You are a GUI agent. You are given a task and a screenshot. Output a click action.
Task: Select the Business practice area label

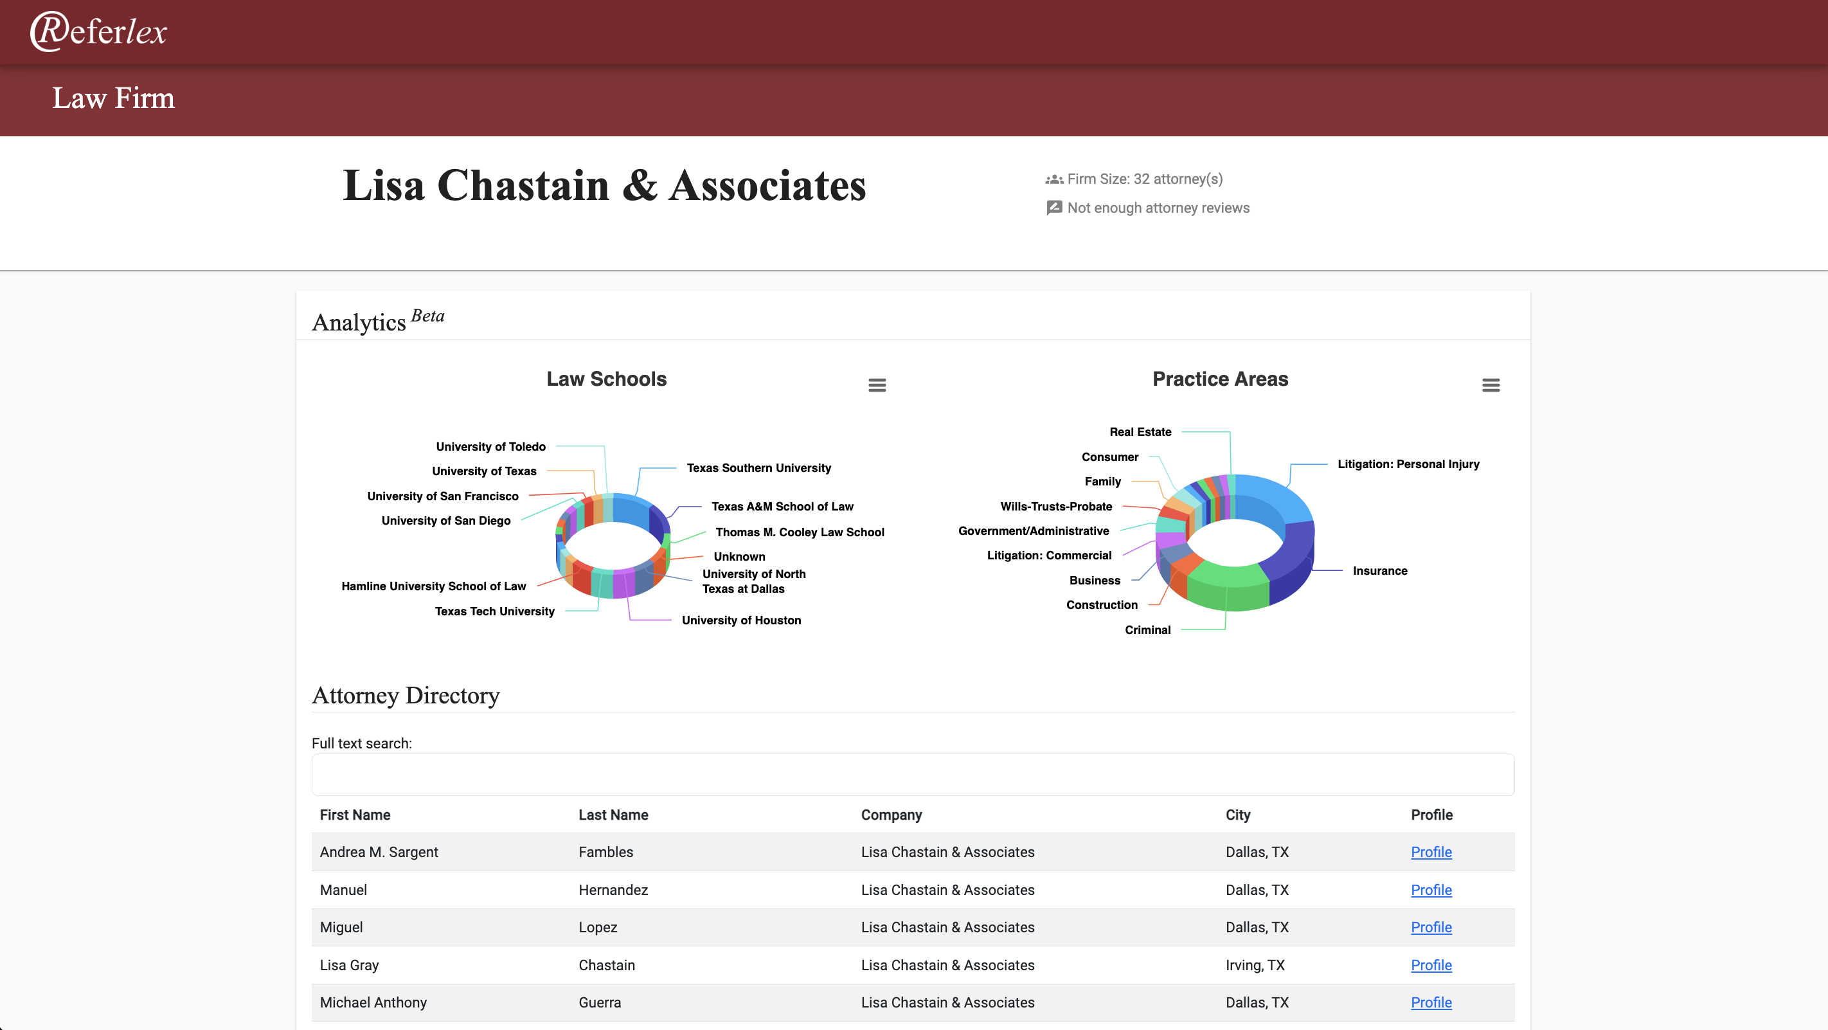click(1094, 581)
